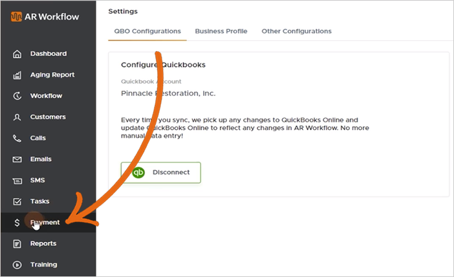The height and width of the screenshot is (277, 454).
Task: Open Aging Report via its chart icon
Action: [x=17, y=75]
